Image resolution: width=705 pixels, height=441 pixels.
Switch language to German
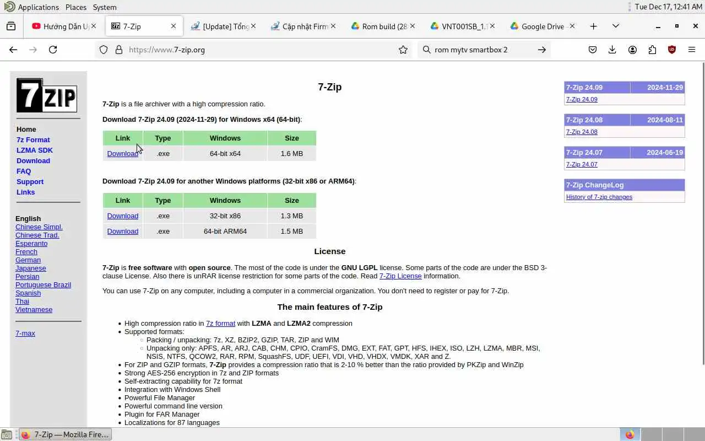coord(28,260)
